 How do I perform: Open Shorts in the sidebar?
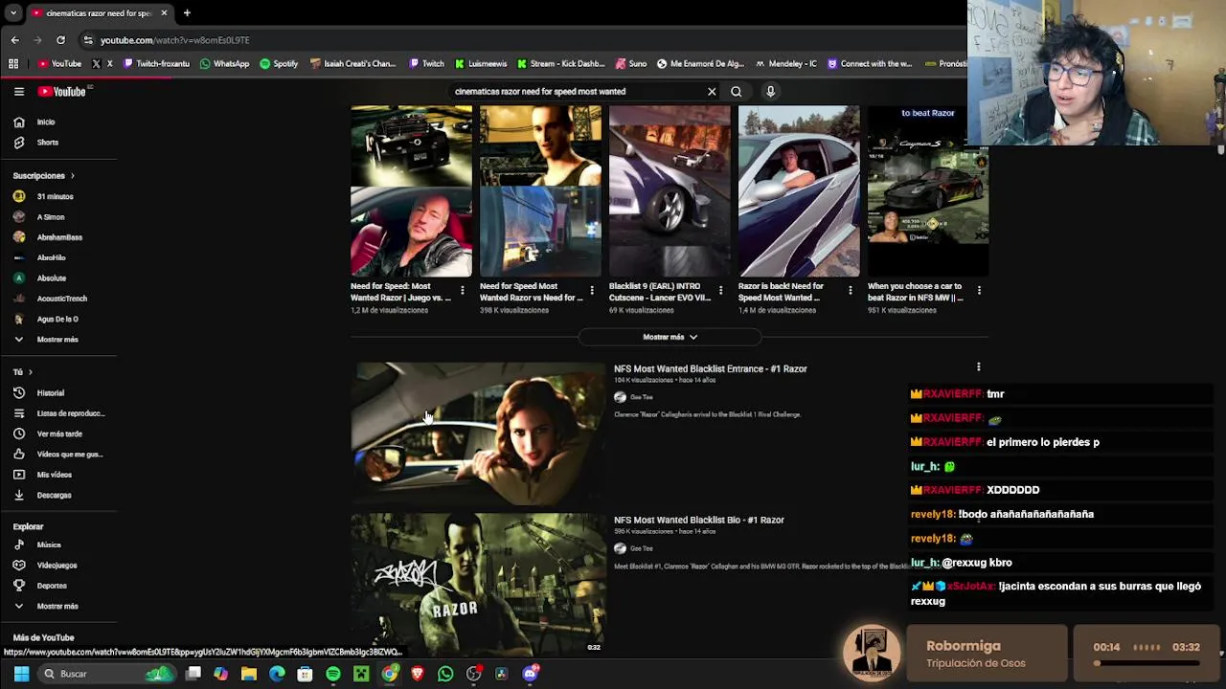click(x=46, y=143)
